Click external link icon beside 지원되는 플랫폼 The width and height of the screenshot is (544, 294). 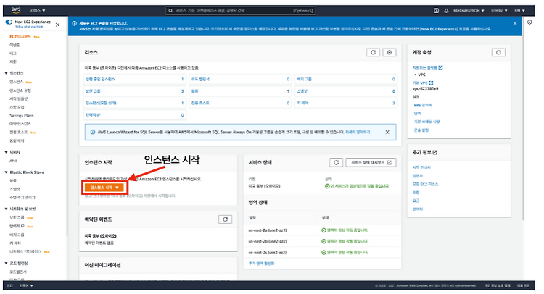tap(440, 67)
